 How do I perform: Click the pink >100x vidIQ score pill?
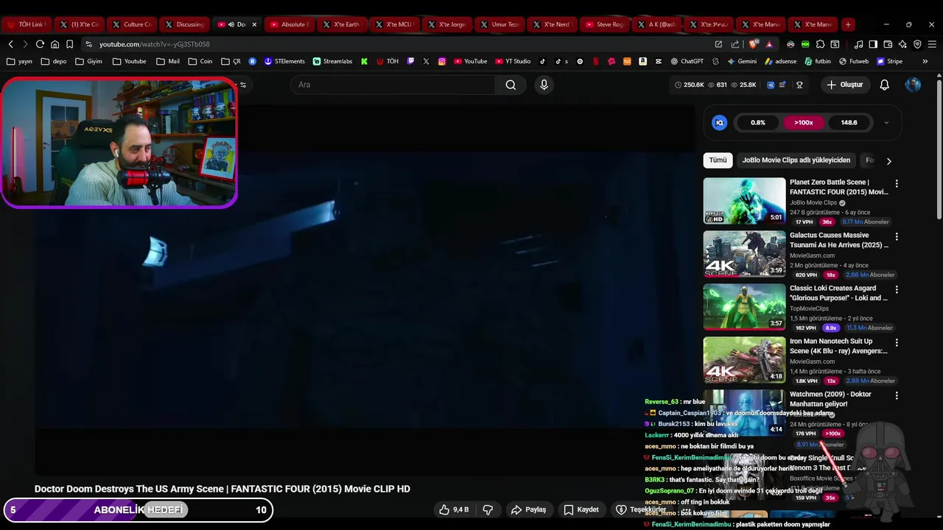click(x=803, y=122)
